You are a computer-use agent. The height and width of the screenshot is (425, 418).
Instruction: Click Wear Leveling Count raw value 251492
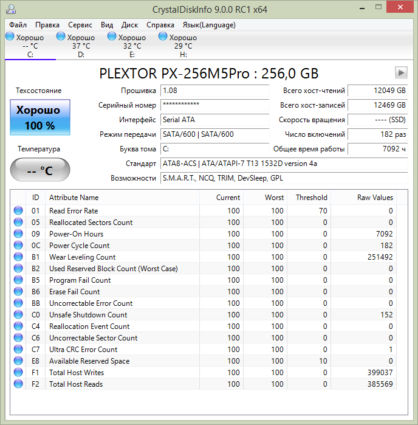point(380,257)
